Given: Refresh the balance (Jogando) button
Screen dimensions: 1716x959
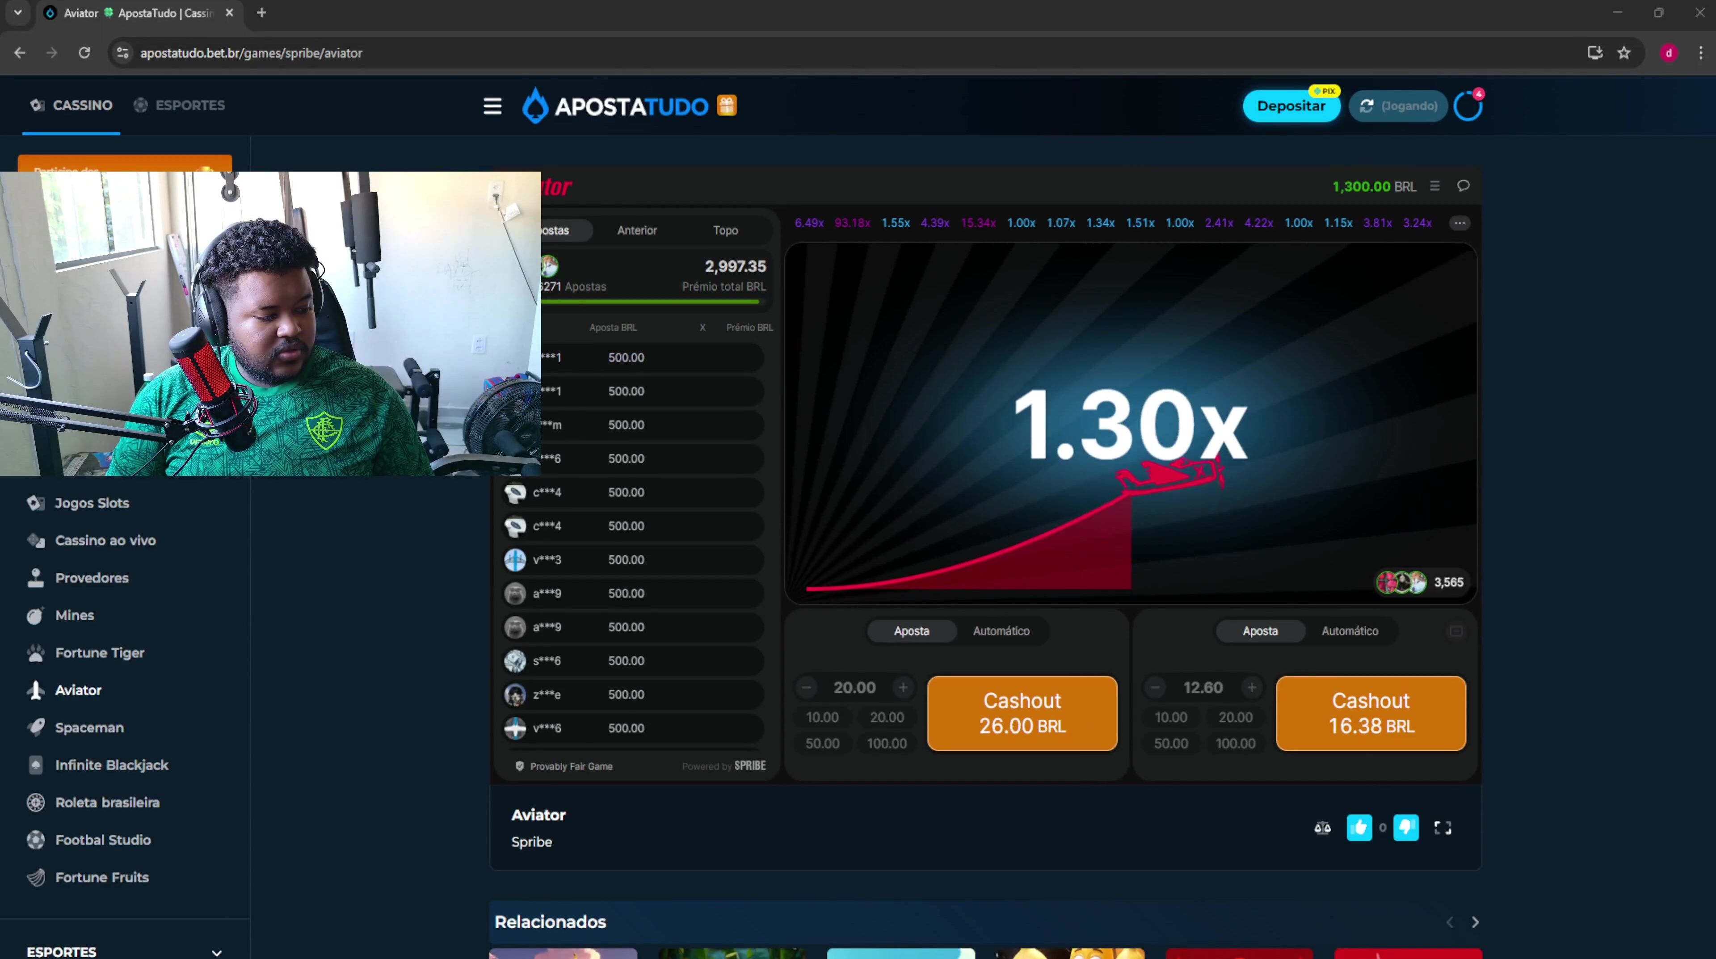Looking at the screenshot, I should [1397, 106].
